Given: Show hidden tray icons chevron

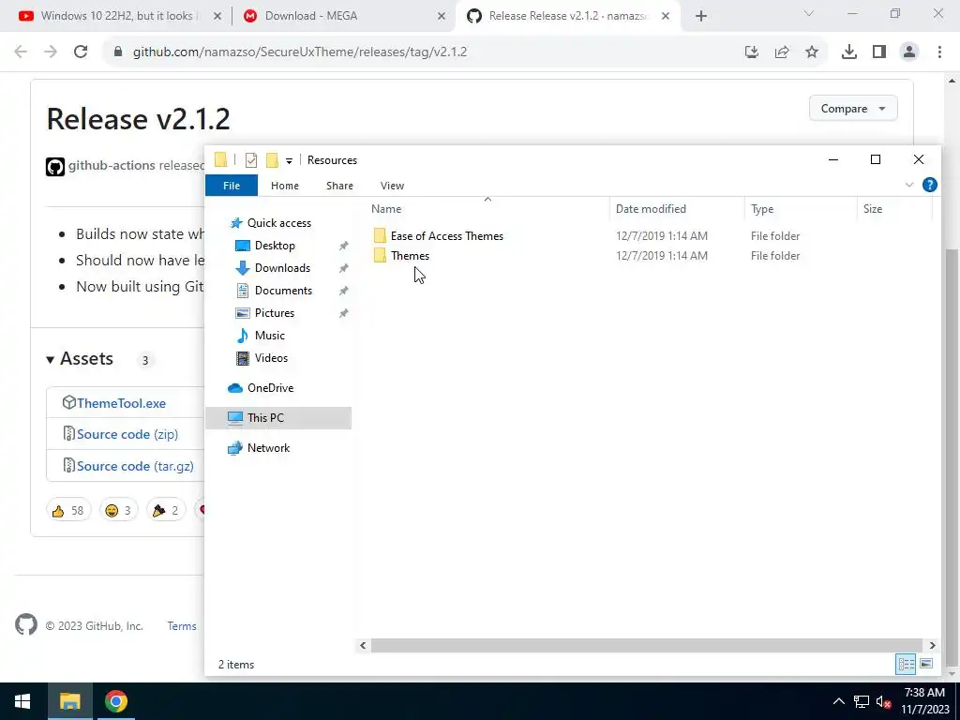Looking at the screenshot, I should 839,701.
